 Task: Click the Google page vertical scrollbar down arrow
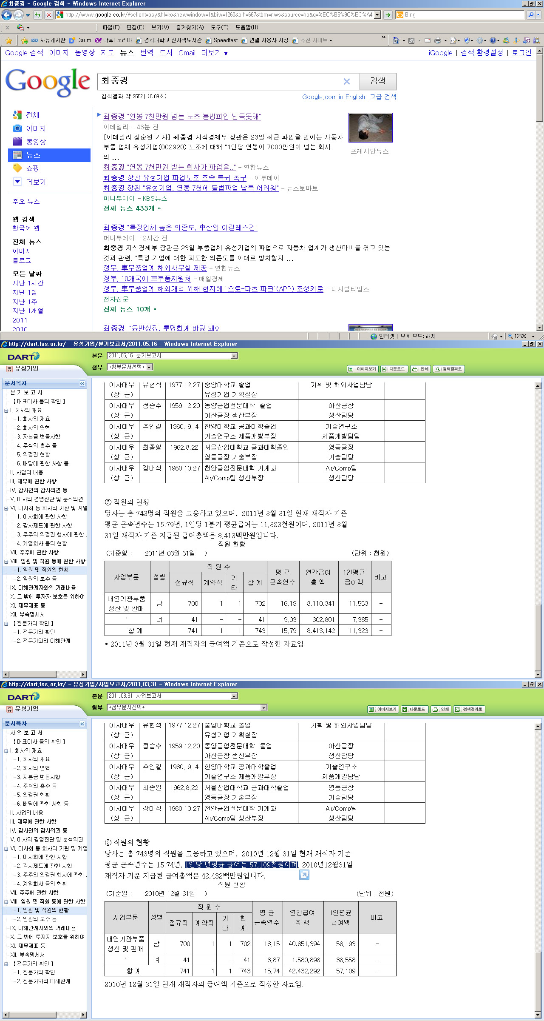(540, 328)
